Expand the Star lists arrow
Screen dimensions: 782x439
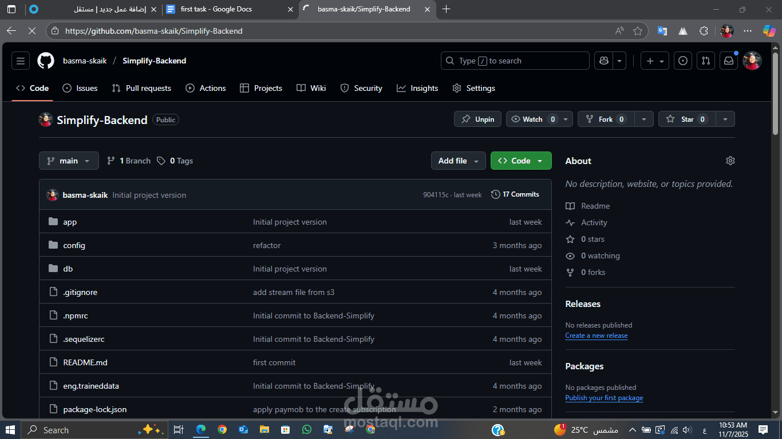pos(725,119)
